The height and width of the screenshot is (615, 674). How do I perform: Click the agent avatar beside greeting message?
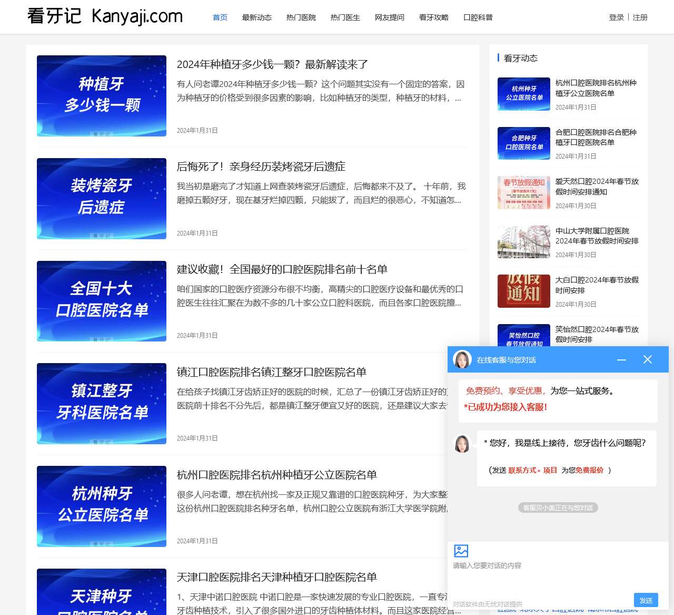click(x=462, y=444)
